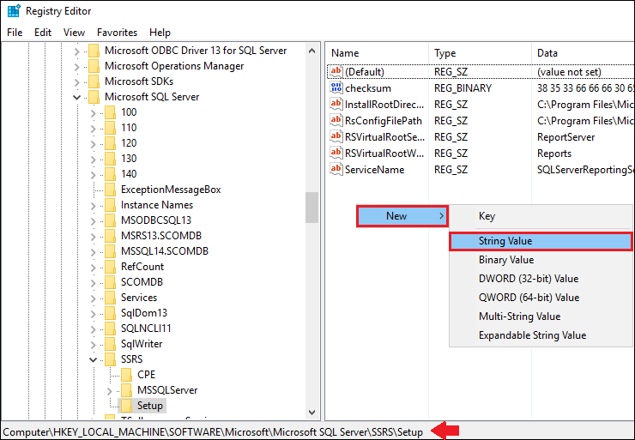The width and height of the screenshot is (635, 440).
Task: Open the Help menu
Action: click(160, 33)
